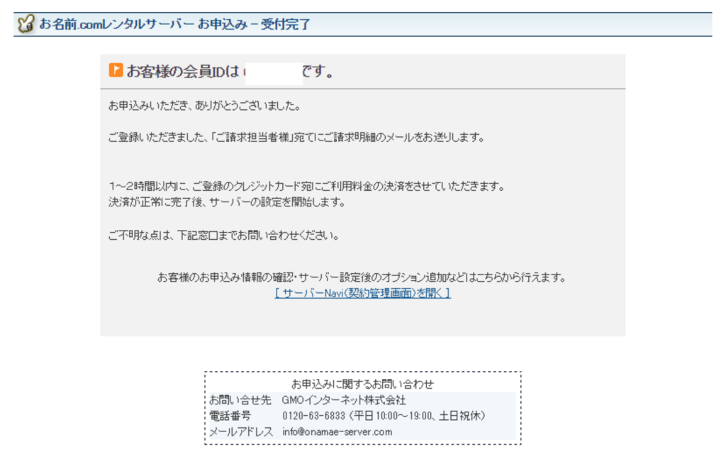This screenshot has width=726, height=452.
Task: Click the company name GMOインターネット株式会社
Action: [x=344, y=399]
